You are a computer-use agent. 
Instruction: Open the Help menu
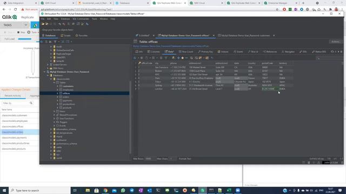(113, 19)
